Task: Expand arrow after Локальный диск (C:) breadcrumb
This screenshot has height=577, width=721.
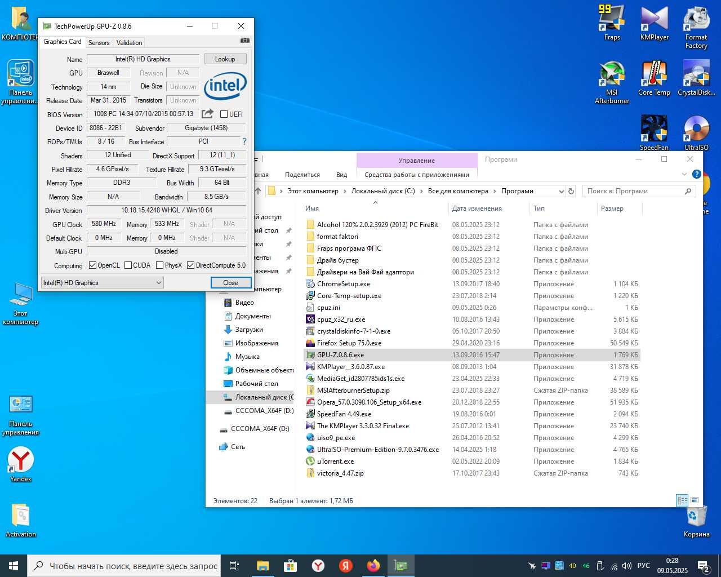Action: point(421,191)
